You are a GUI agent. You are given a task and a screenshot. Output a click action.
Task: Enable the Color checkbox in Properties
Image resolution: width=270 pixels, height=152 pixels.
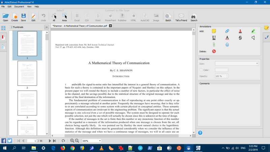201,70
